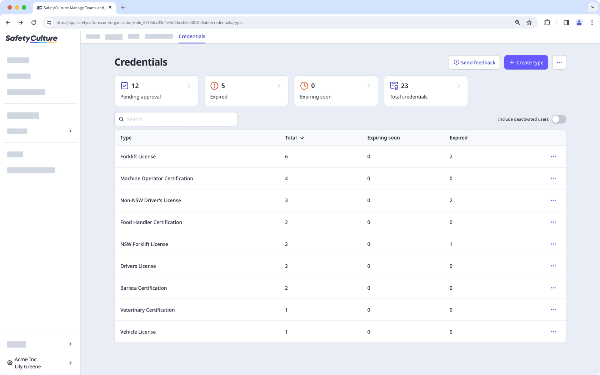Viewport: 600px width, 375px height.
Task: Open the overflow menu next to Create type
Action: click(x=559, y=62)
